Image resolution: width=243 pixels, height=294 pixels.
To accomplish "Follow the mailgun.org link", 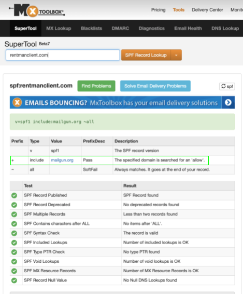I will pyautogui.click(x=62, y=160).
